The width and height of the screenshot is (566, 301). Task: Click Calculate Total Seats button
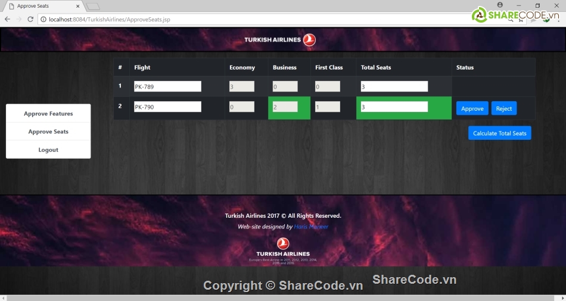point(499,133)
